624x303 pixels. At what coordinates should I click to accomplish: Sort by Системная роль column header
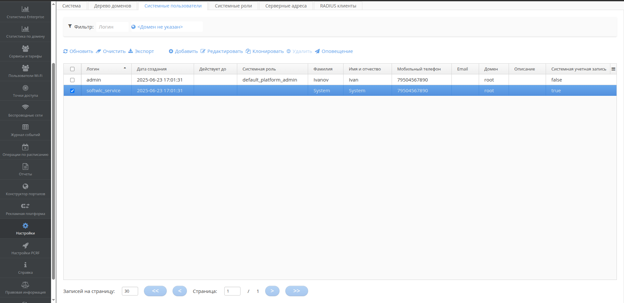pyautogui.click(x=272, y=69)
